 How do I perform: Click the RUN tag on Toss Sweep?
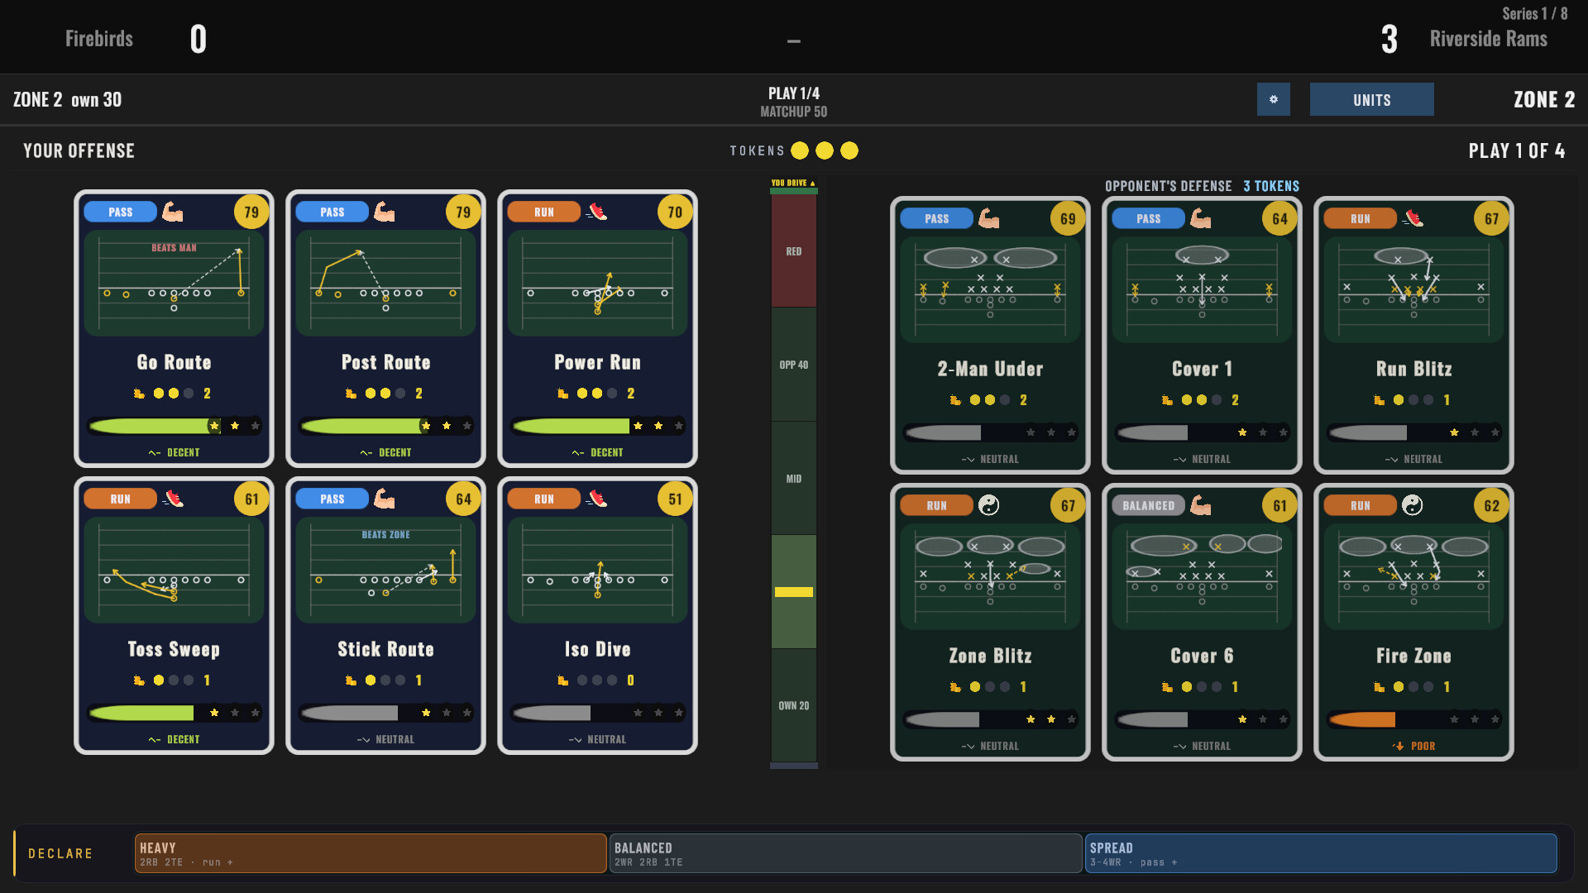(x=120, y=499)
